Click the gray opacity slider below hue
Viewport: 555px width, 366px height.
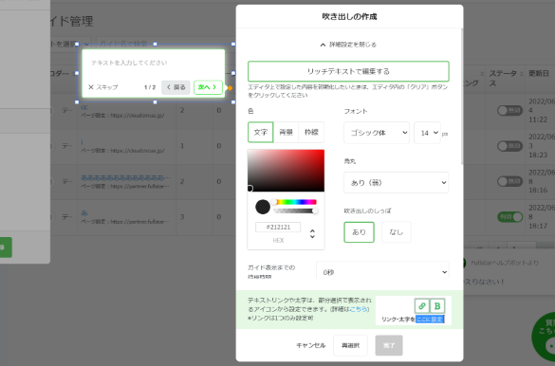pos(295,211)
